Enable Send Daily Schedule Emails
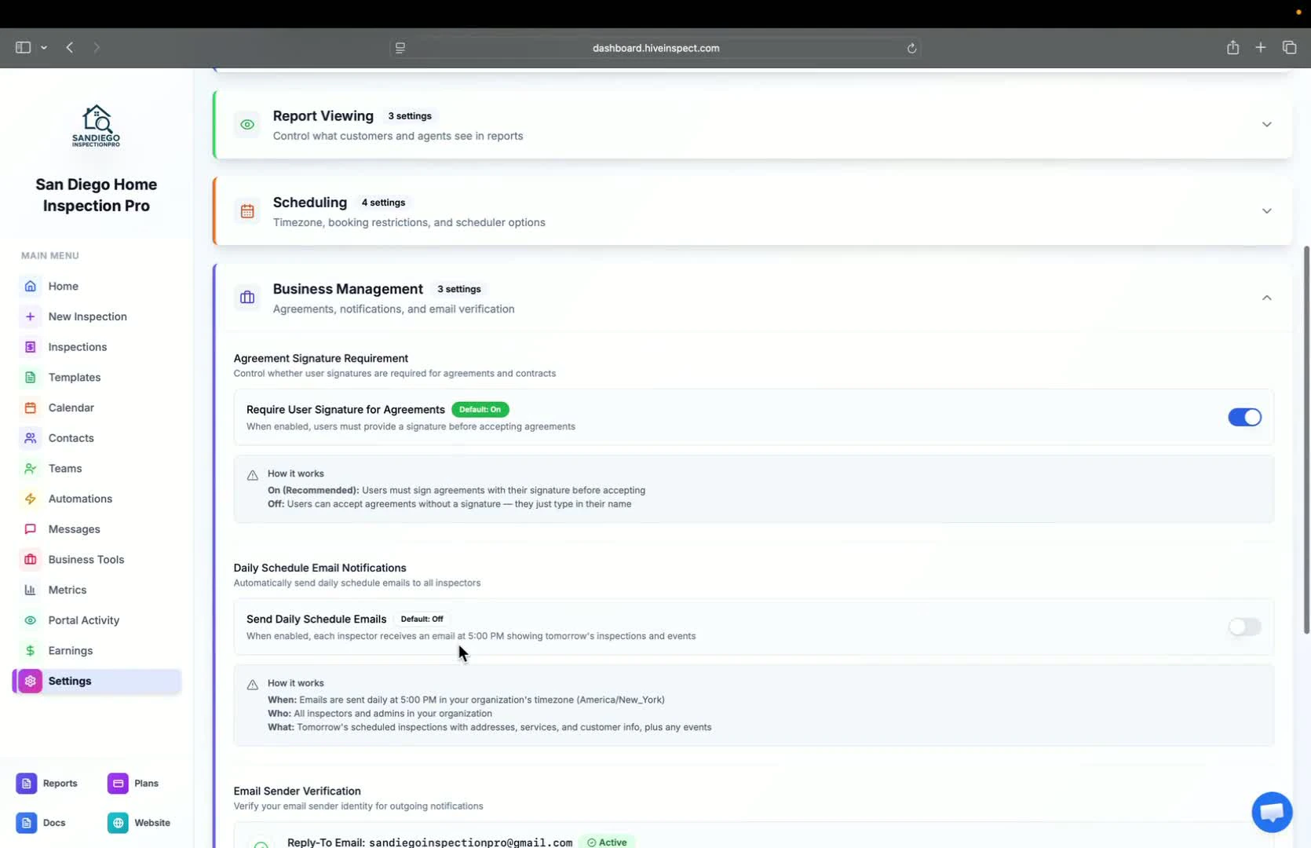Viewport: 1311px width, 848px height. 1243,627
